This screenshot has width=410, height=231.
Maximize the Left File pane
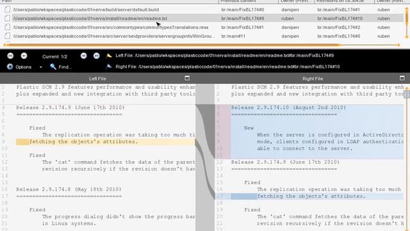pyautogui.click(x=187, y=78)
